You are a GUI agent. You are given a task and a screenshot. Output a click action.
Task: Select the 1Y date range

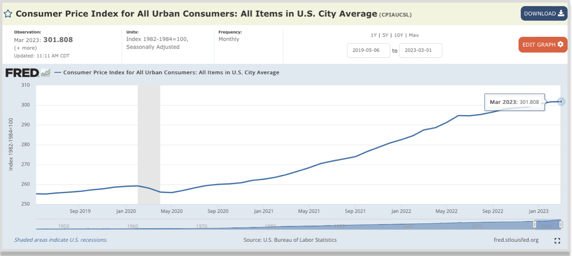click(x=374, y=35)
